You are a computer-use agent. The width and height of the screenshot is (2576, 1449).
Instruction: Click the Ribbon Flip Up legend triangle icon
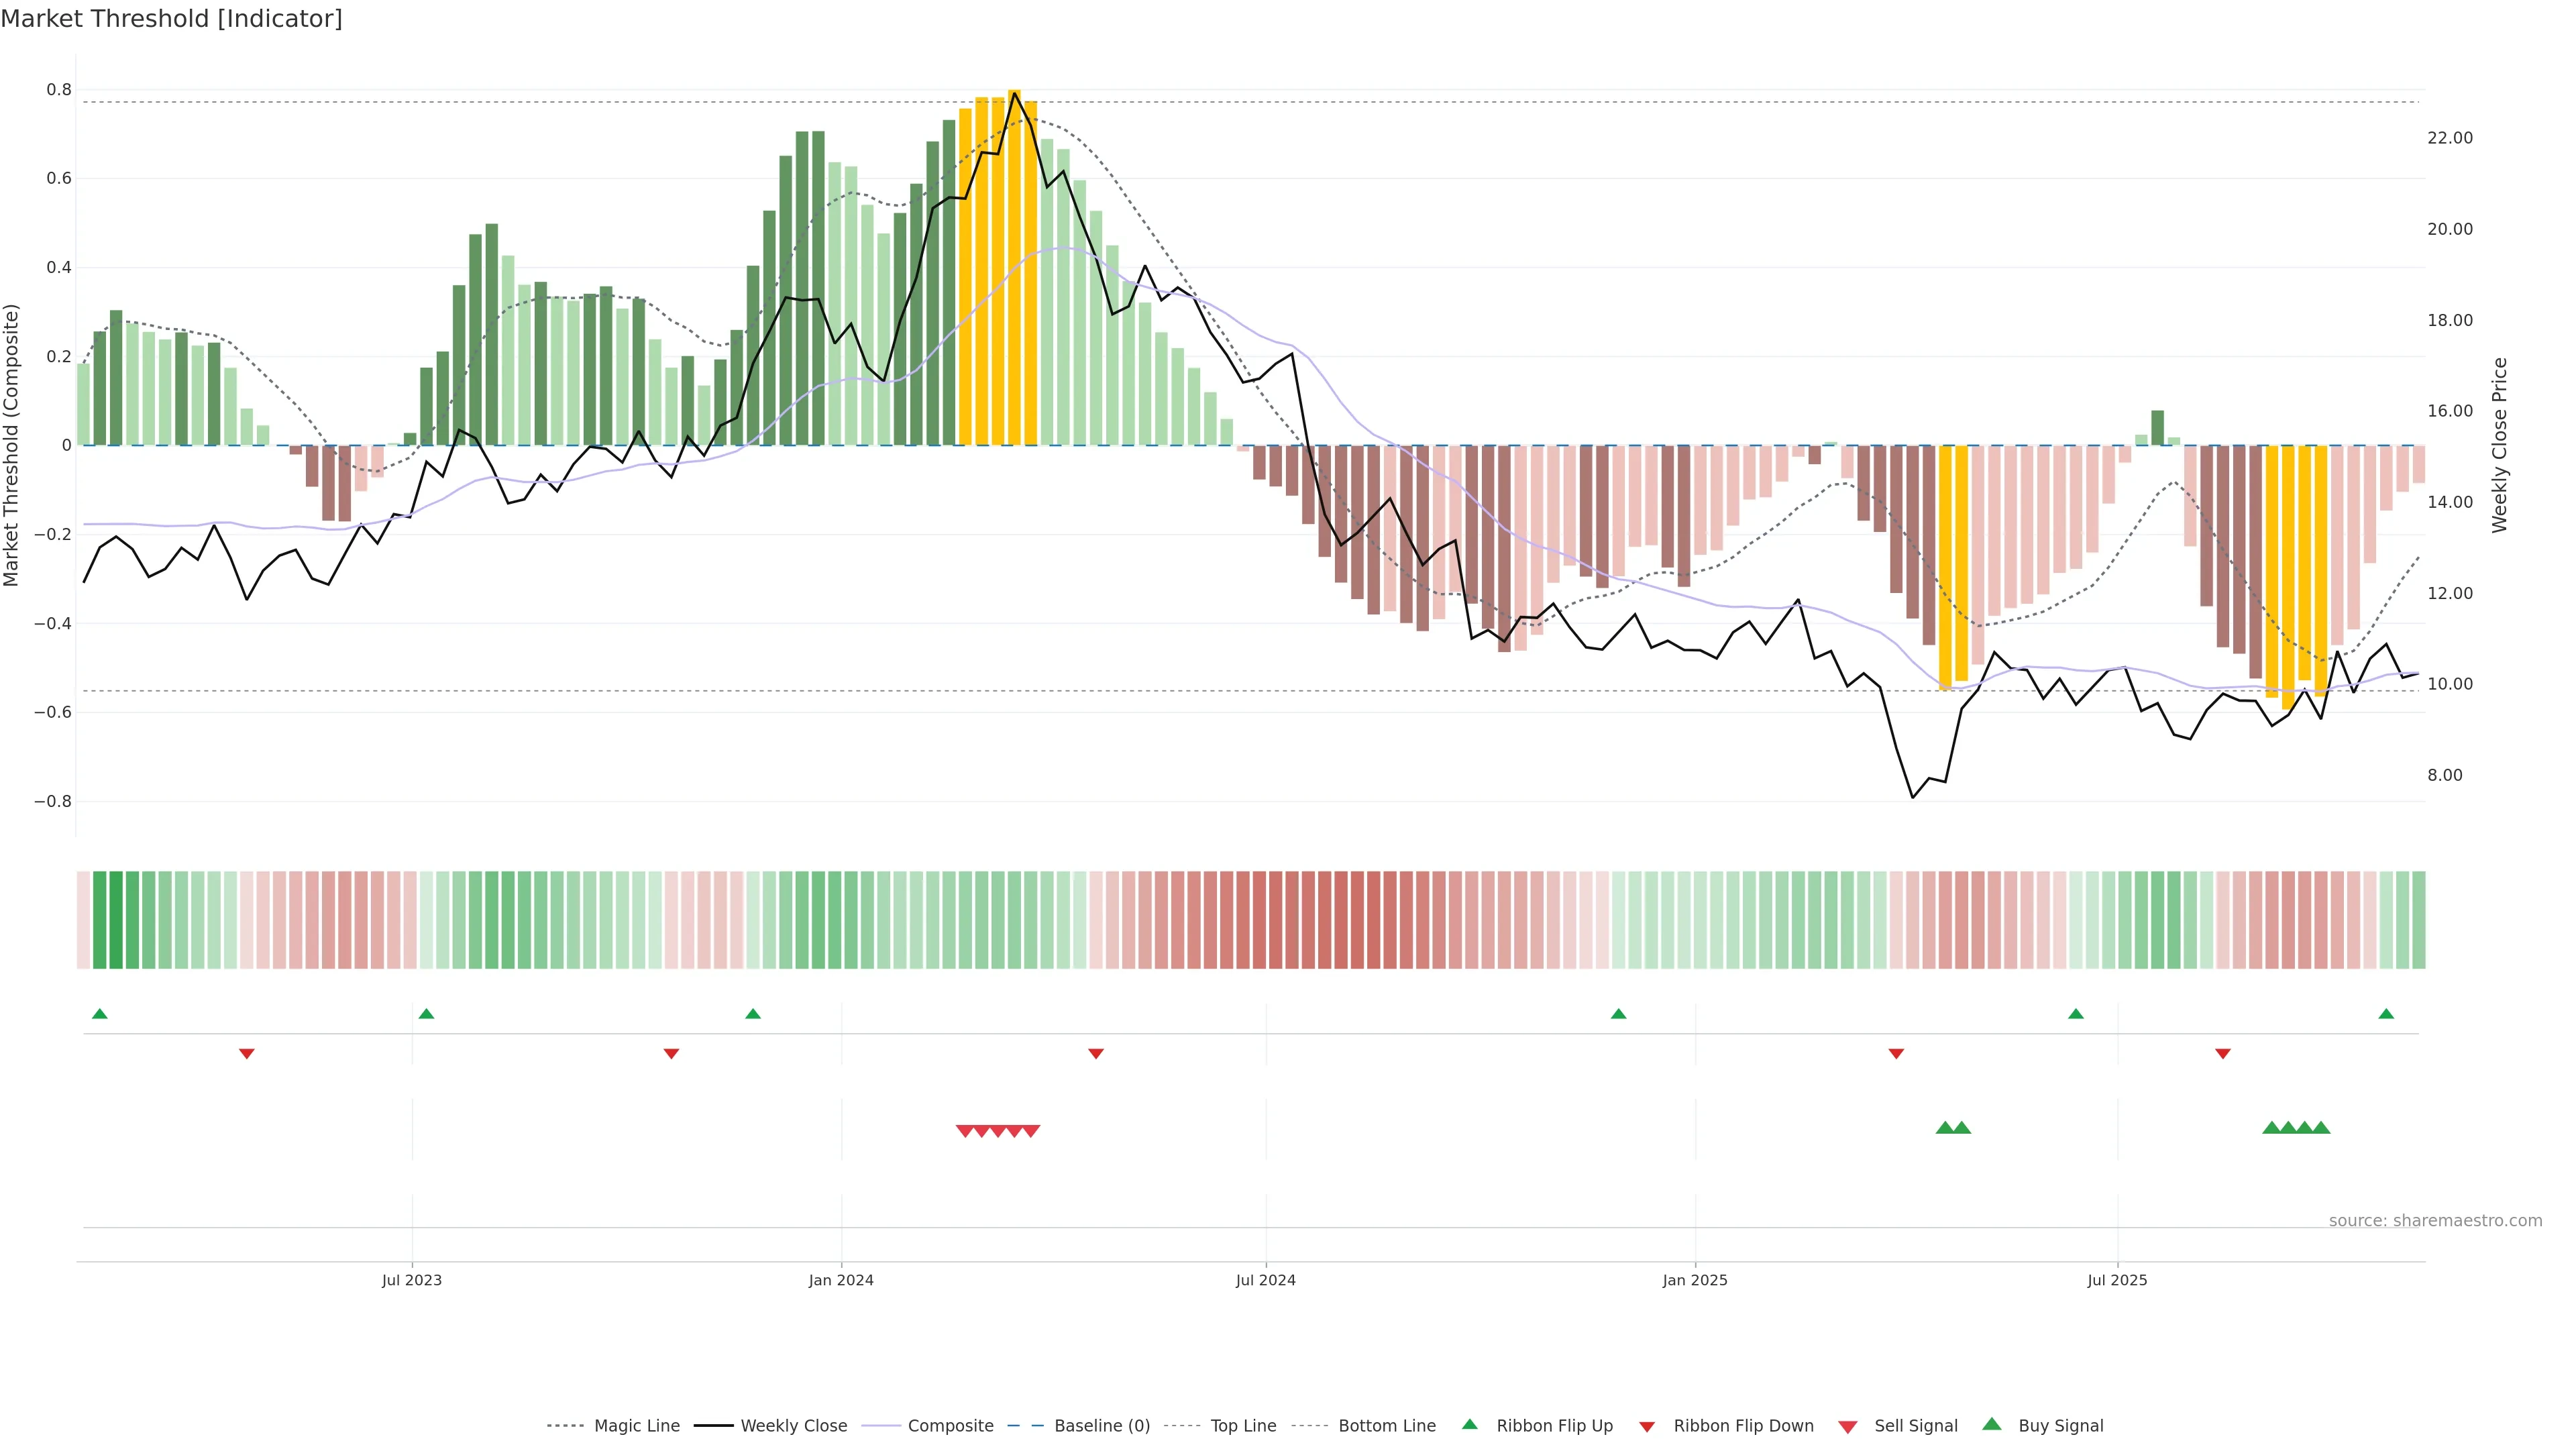(1469, 1424)
